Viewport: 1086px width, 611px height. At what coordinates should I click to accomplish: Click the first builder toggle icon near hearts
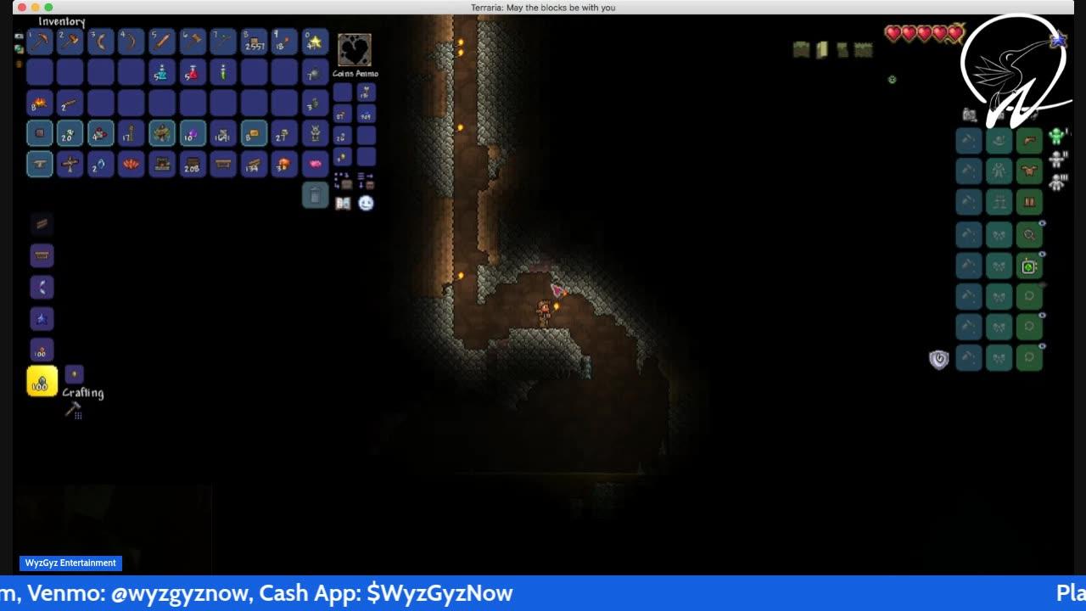point(801,50)
